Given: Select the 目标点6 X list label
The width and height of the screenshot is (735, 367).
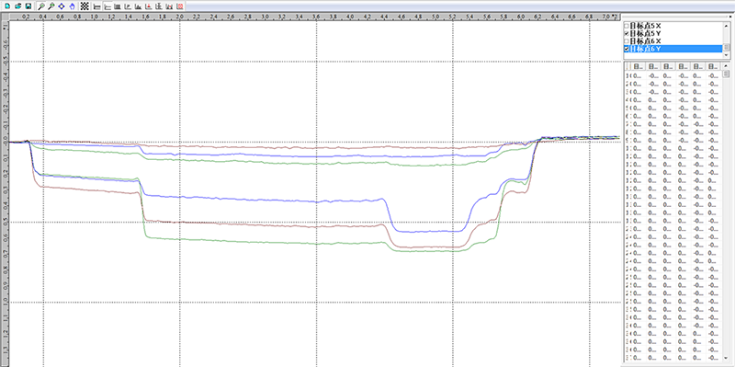Looking at the screenshot, I should 645,41.
